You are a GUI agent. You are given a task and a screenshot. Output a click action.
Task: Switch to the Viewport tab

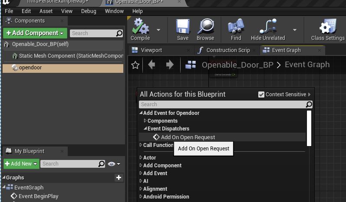pos(161,50)
